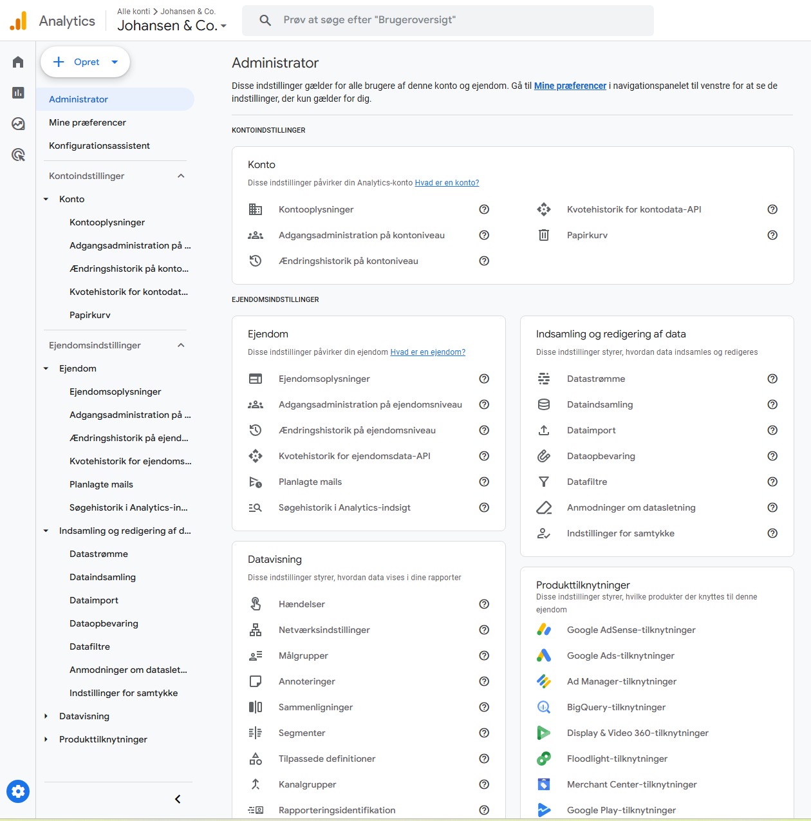
Task: Collapse the Konto tree node
Action: click(x=46, y=199)
